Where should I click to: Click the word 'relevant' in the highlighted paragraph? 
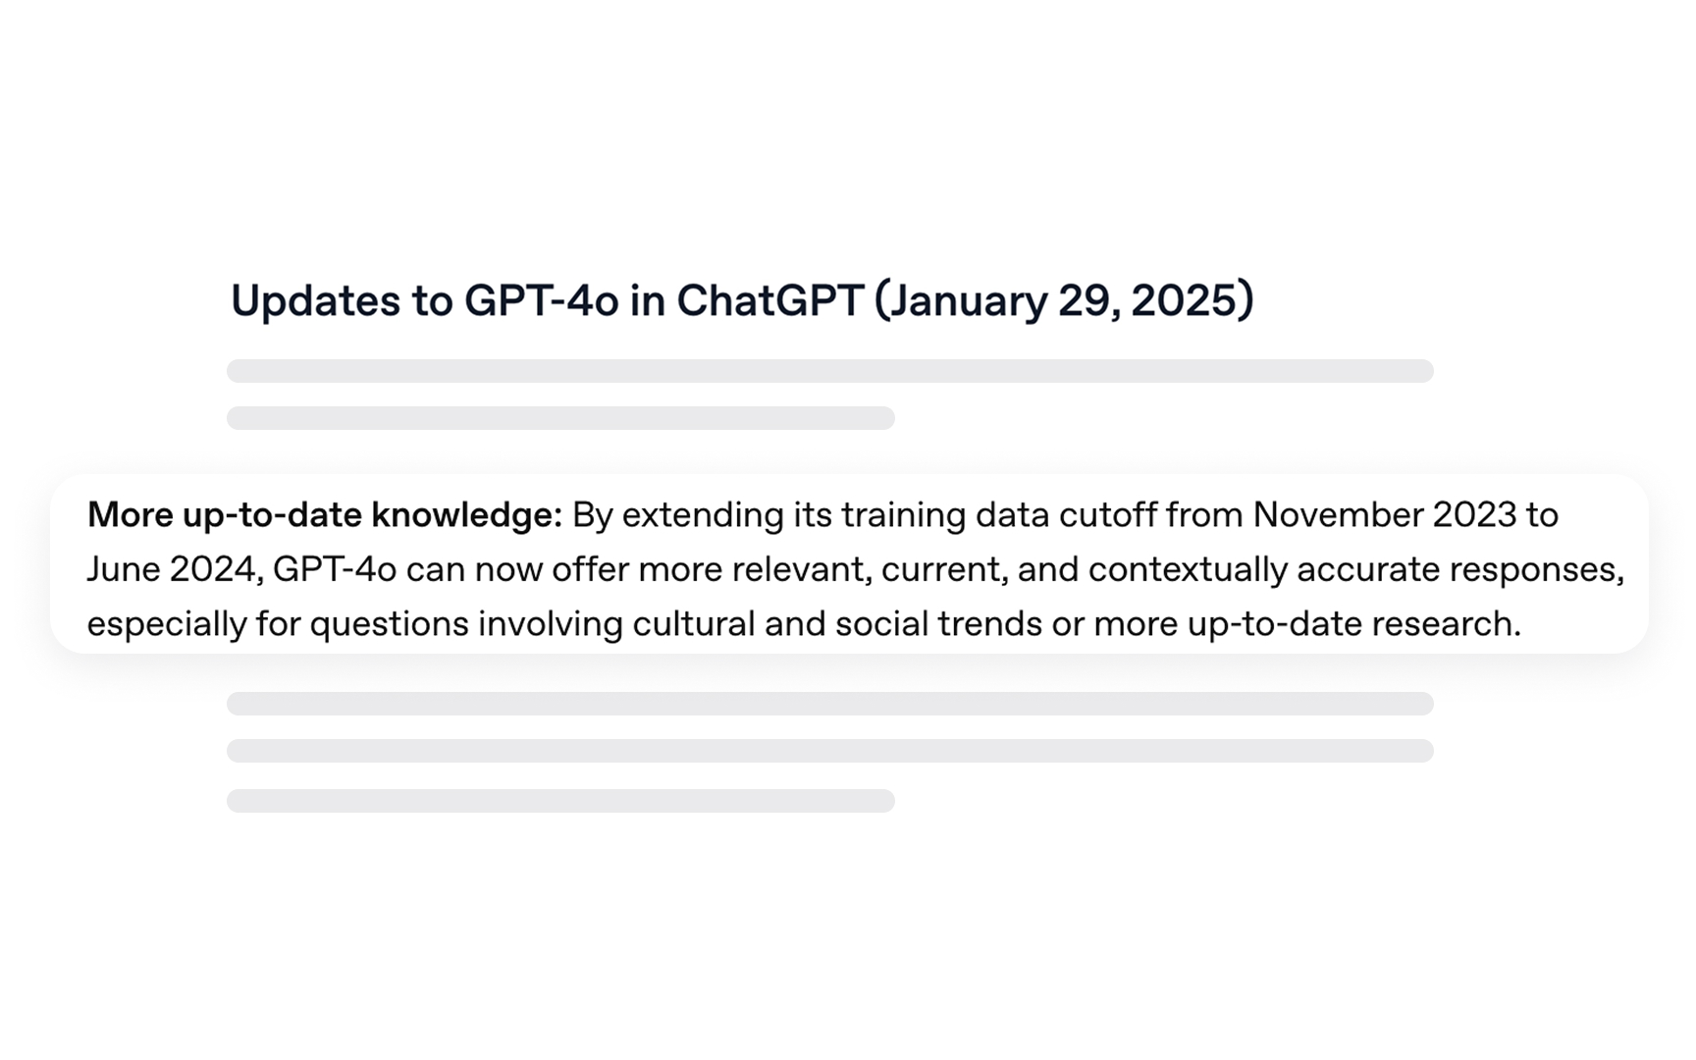pyautogui.click(x=802, y=570)
